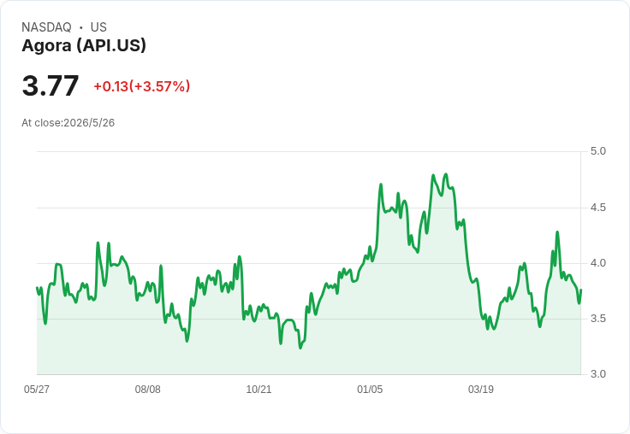Screen dimensions: 630x434
Task: Click the 4.0 y-axis price label
Action: tap(597, 263)
